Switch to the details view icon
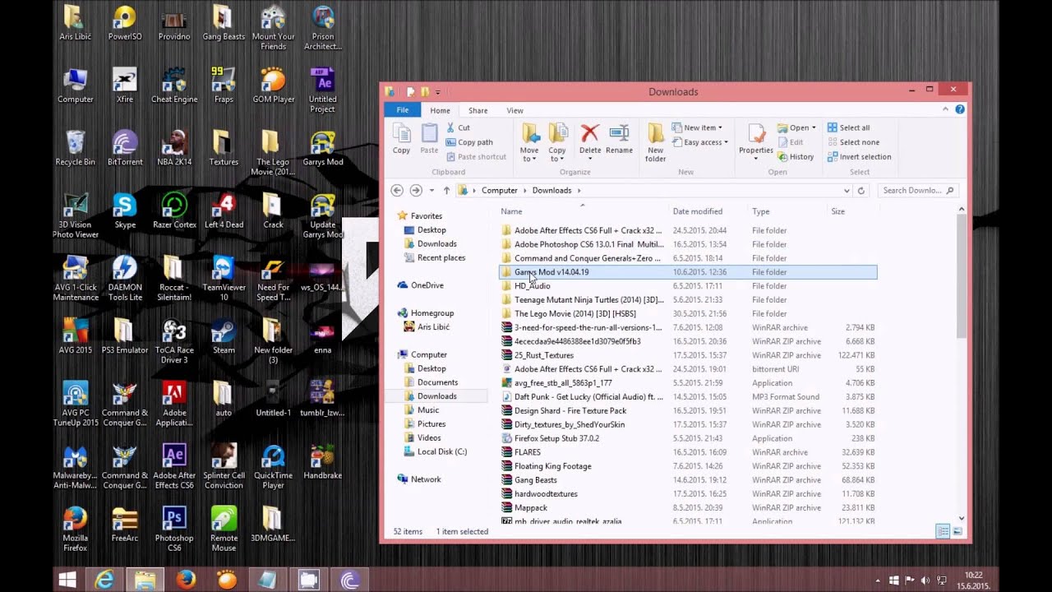This screenshot has height=592, width=1052. [x=943, y=532]
